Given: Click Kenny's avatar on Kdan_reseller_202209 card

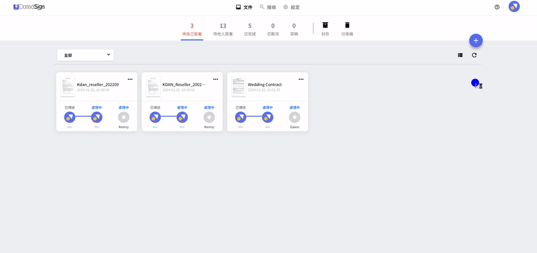Looking at the screenshot, I should [x=124, y=117].
